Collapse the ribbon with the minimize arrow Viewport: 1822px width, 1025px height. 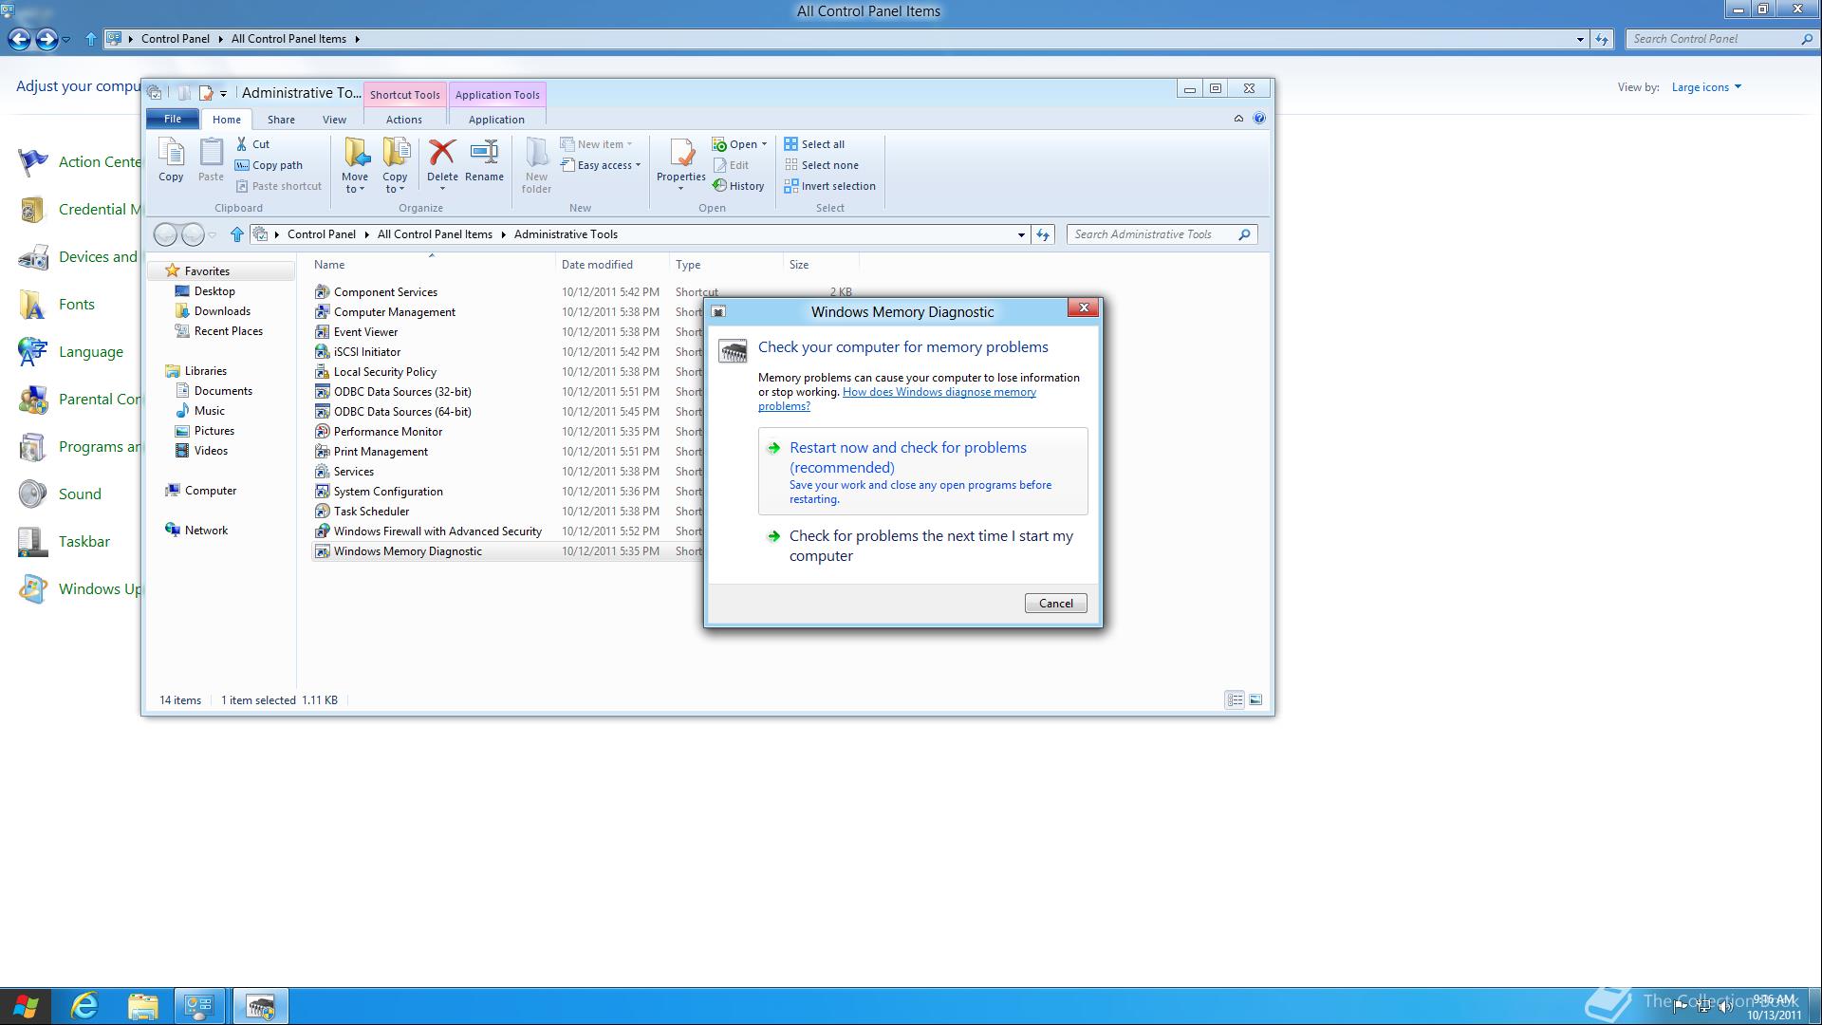(x=1238, y=119)
